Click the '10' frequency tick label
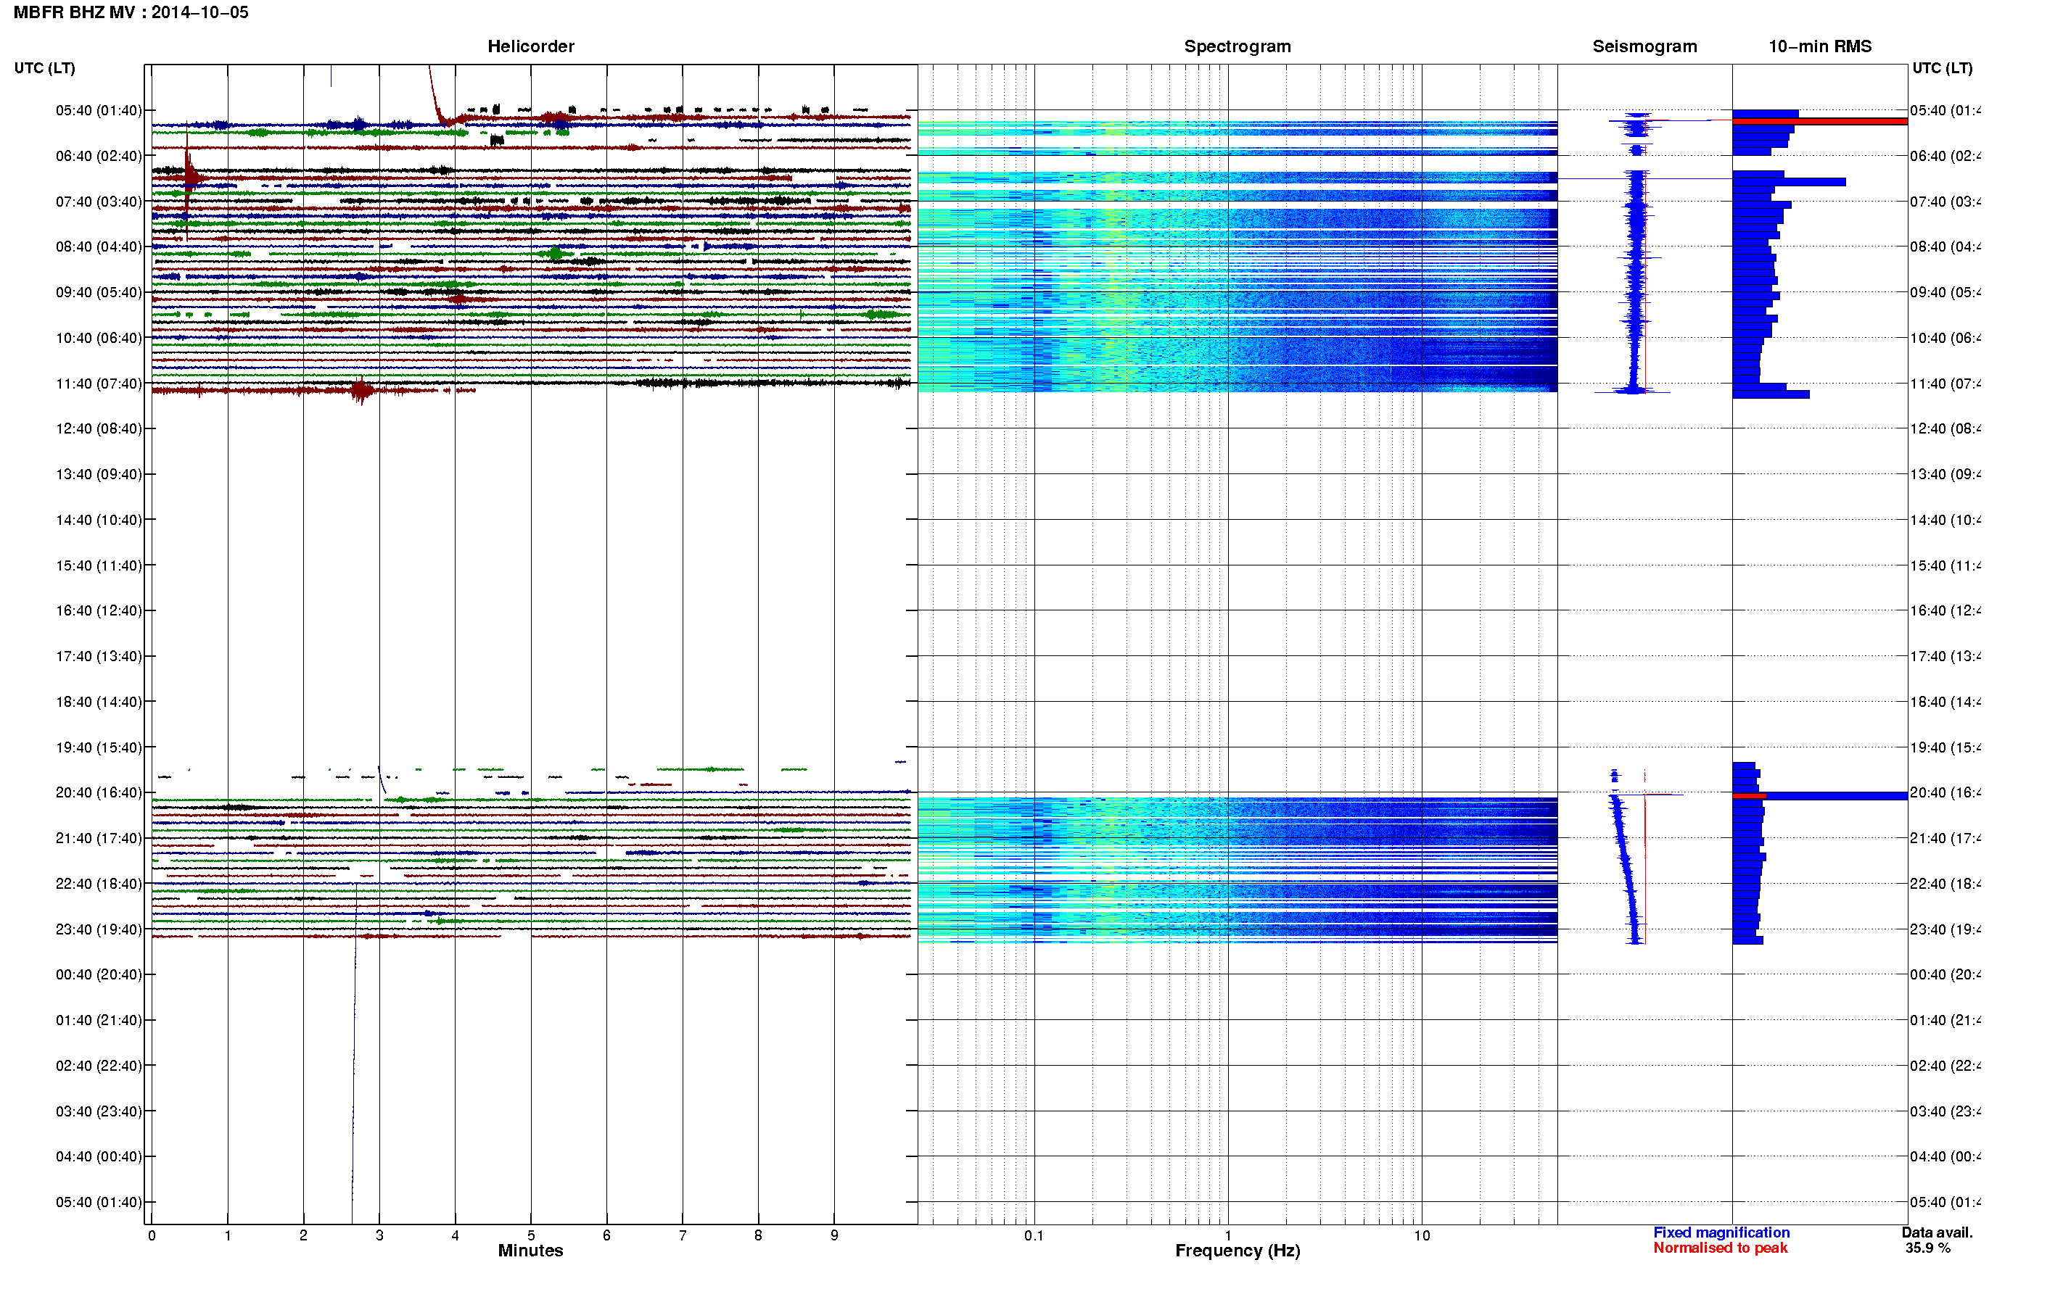The image size is (2063, 1289). tap(1422, 1235)
